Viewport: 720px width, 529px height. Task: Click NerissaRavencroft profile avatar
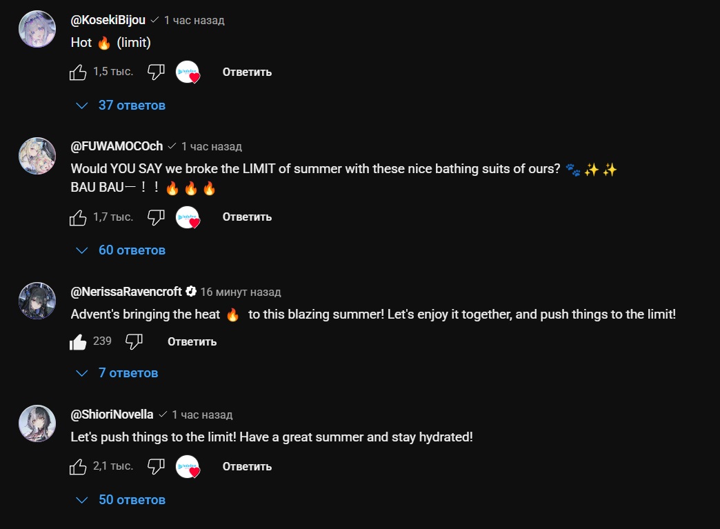pos(37,300)
